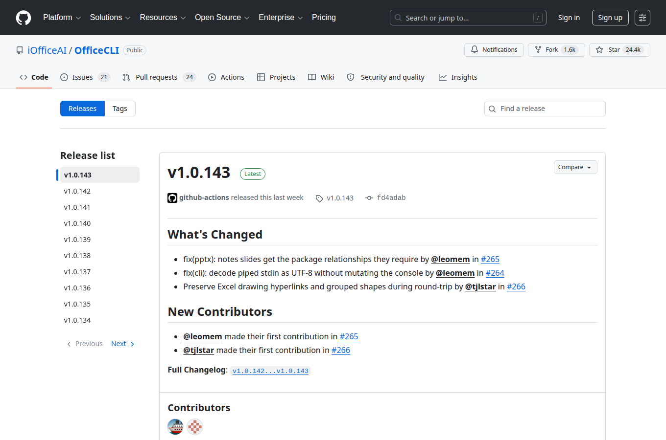
Task: Click the Find a release field
Action: pyautogui.click(x=545, y=109)
